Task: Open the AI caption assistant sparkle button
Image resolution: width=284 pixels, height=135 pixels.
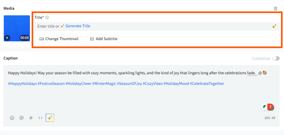Action: (x=50, y=118)
